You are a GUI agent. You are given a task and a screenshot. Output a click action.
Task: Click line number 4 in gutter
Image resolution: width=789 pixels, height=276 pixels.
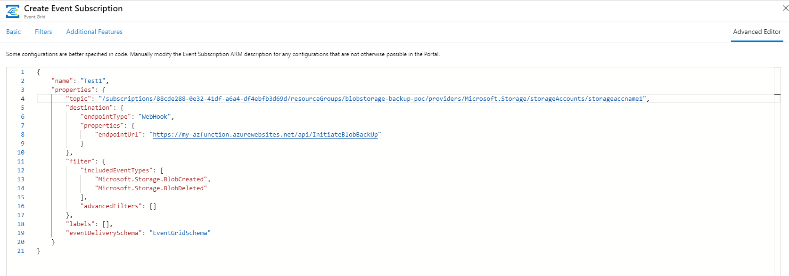pos(22,99)
